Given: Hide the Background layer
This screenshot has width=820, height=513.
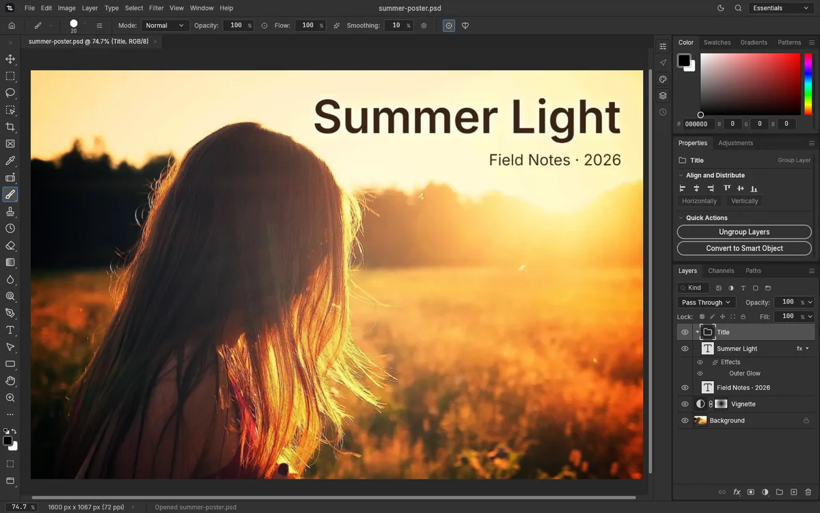Looking at the screenshot, I should pyautogui.click(x=685, y=421).
